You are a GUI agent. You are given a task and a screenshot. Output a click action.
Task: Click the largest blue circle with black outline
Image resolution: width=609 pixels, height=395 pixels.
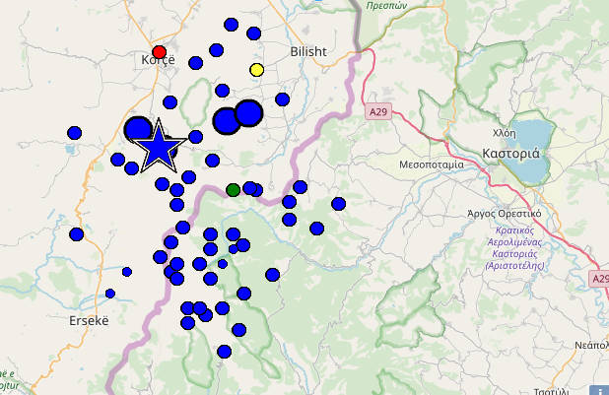248,113
